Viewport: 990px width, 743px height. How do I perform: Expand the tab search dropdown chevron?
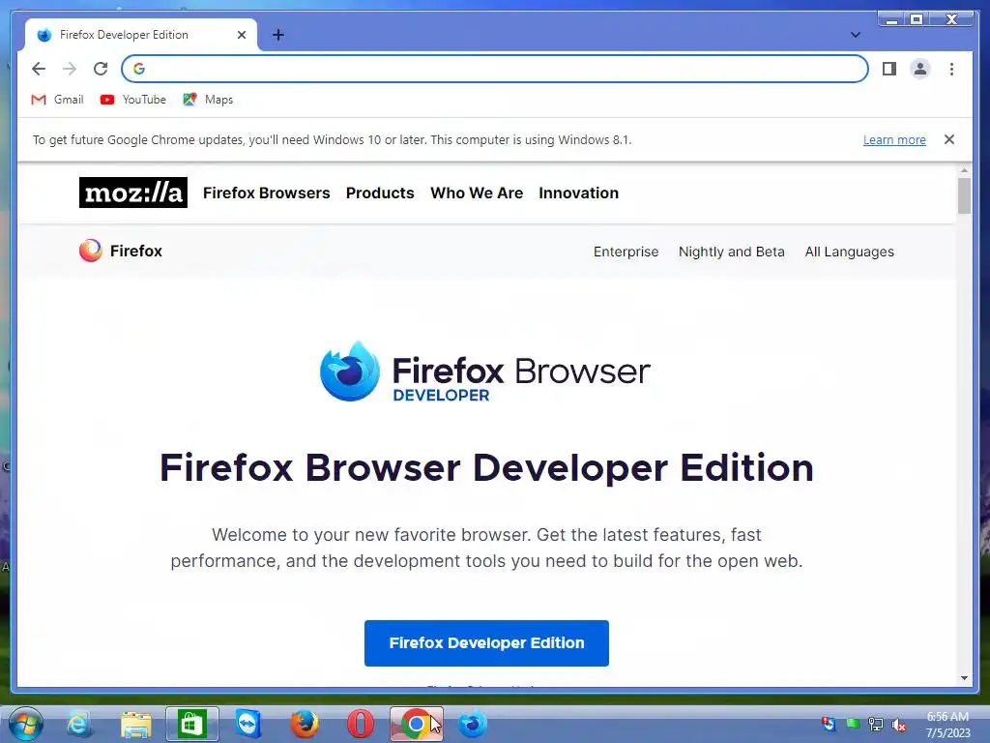pos(856,35)
